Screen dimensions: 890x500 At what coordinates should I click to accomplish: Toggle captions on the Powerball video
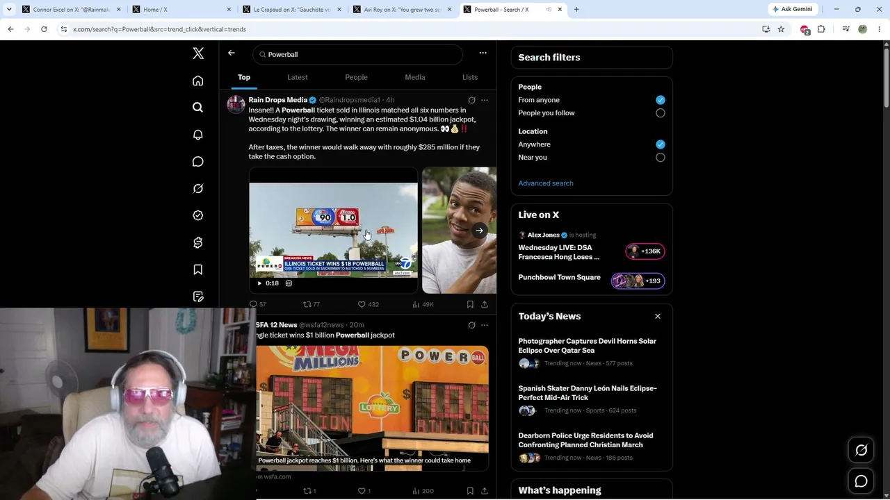coord(289,283)
